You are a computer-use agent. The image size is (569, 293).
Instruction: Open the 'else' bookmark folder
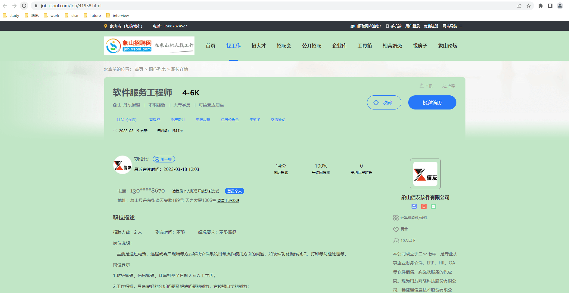[x=71, y=15]
